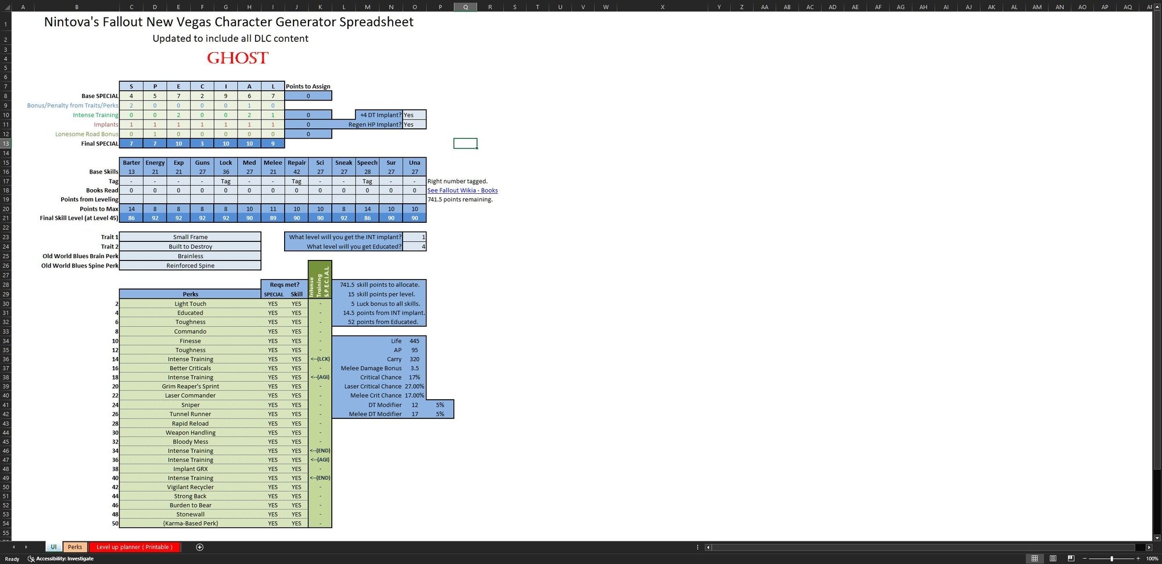Click the vertical scrollbar down arrow
This screenshot has width=1162, height=564.
coord(1157,538)
